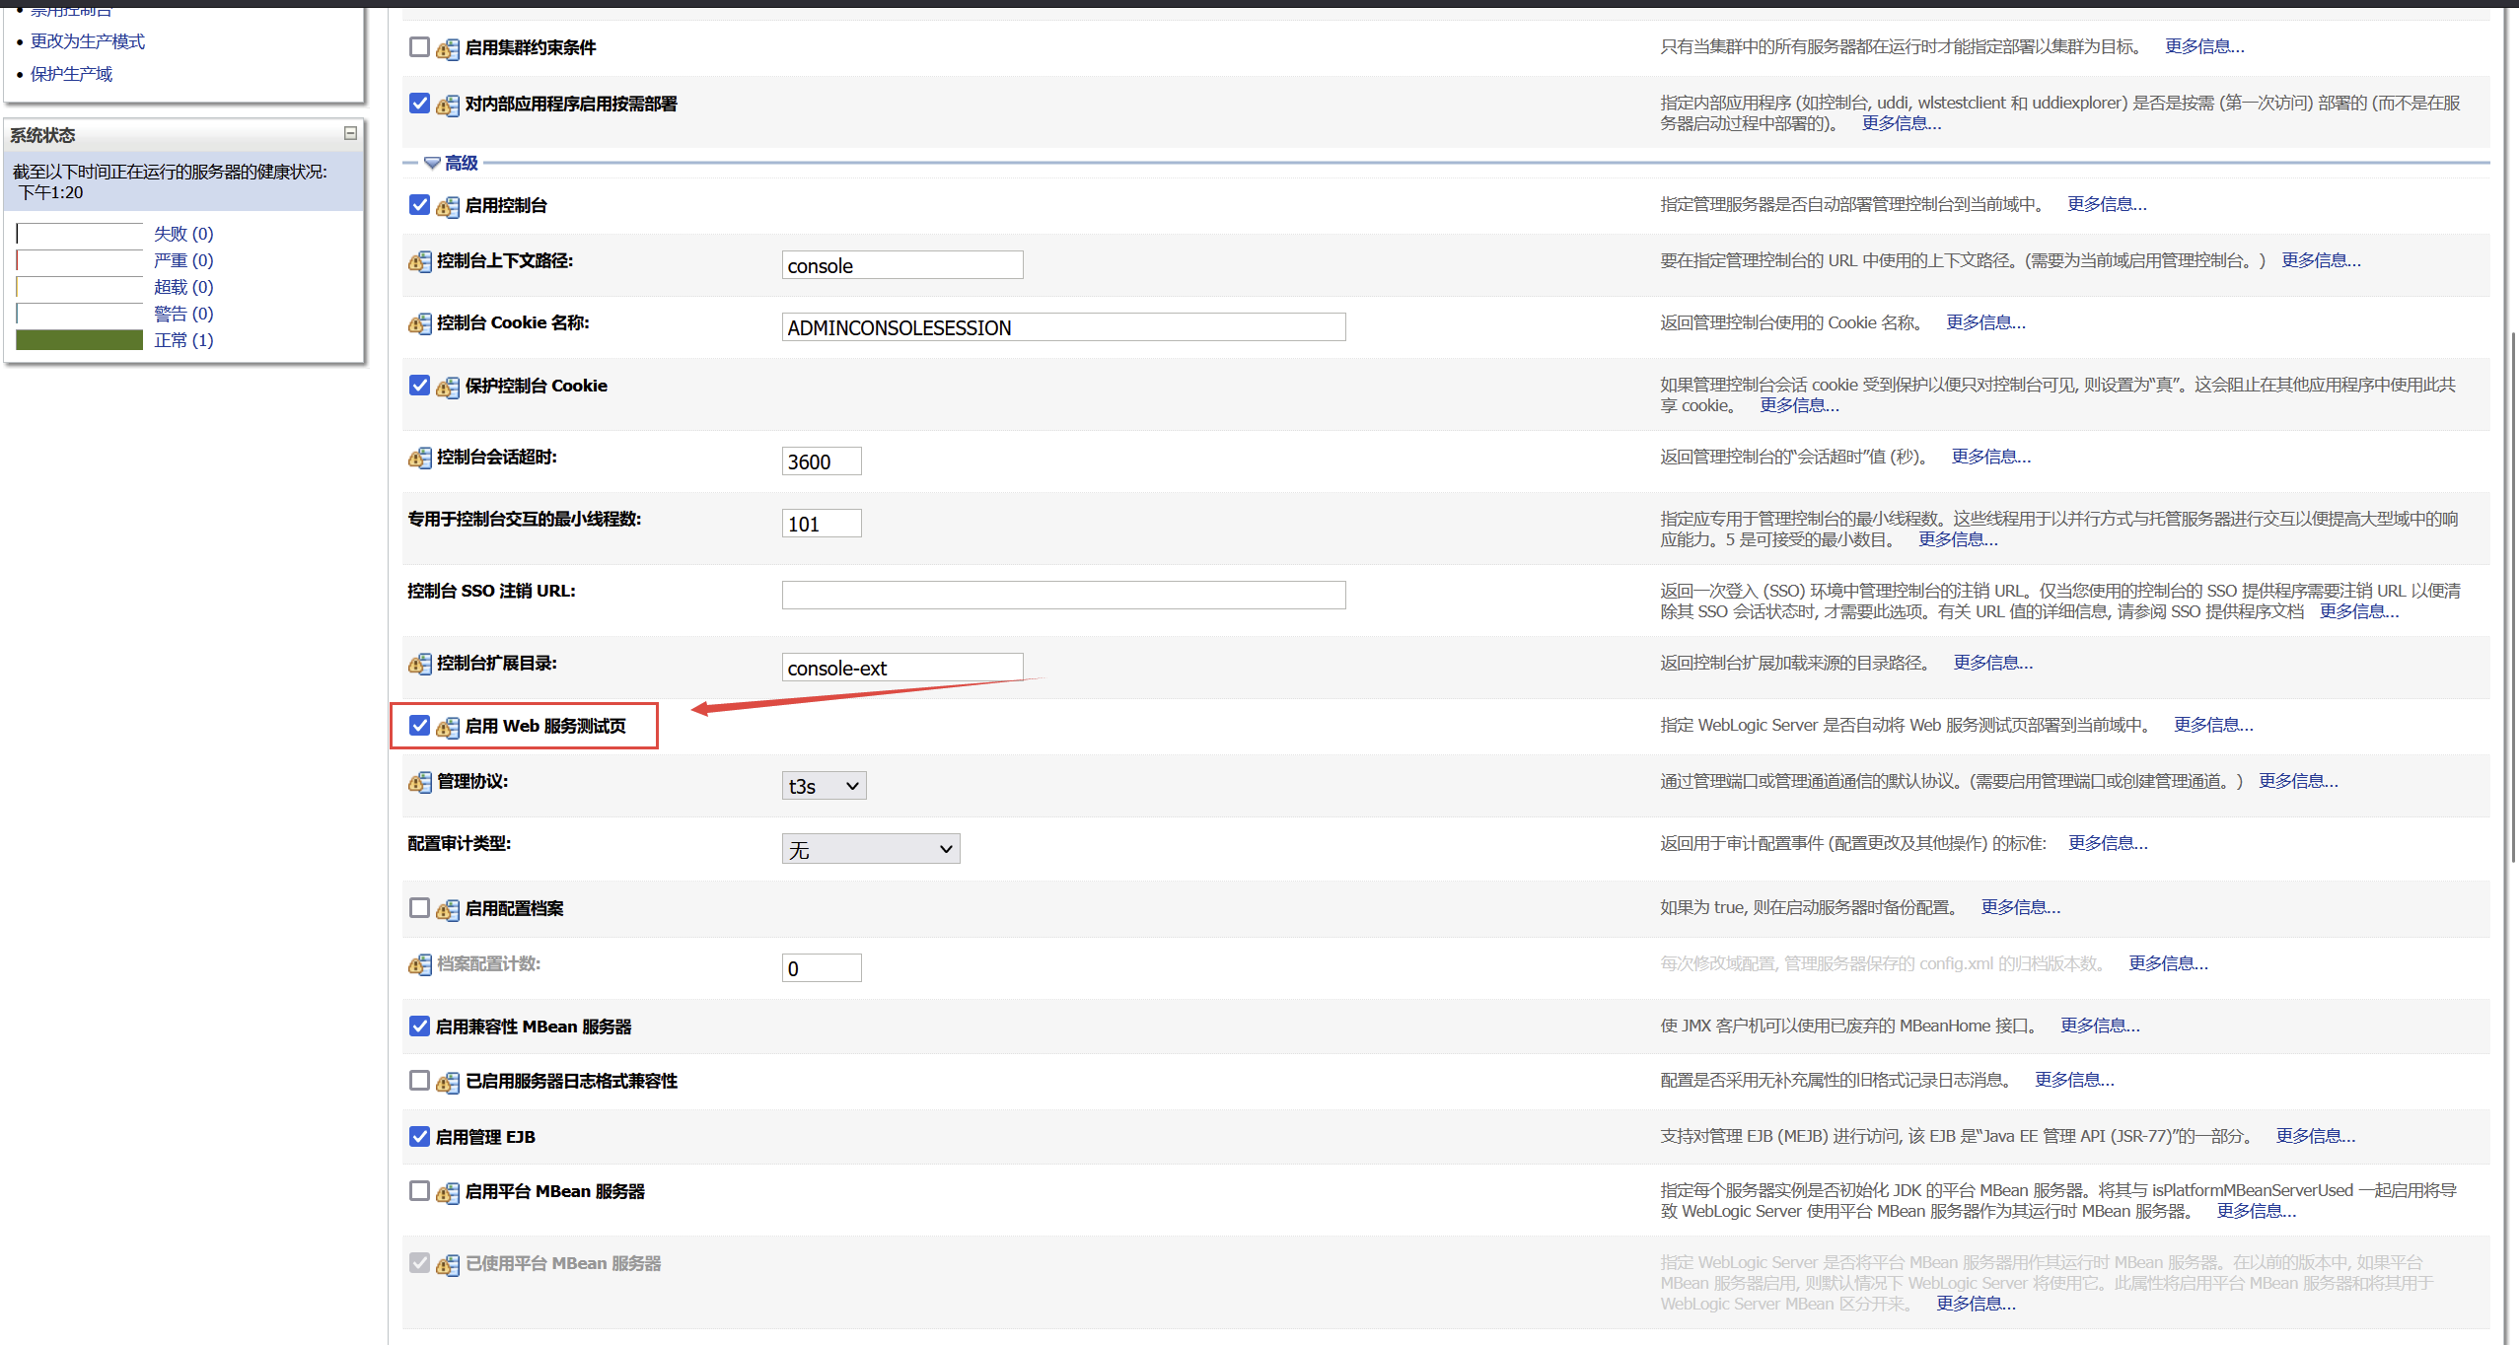This screenshot has height=1345, width=2519.
Task: Open 失败 (0) health link
Action: [x=183, y=234]
